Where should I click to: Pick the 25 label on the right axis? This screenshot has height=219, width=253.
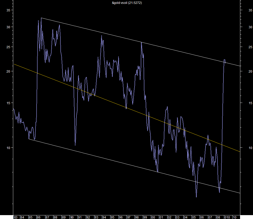click(x=250, y=47)
